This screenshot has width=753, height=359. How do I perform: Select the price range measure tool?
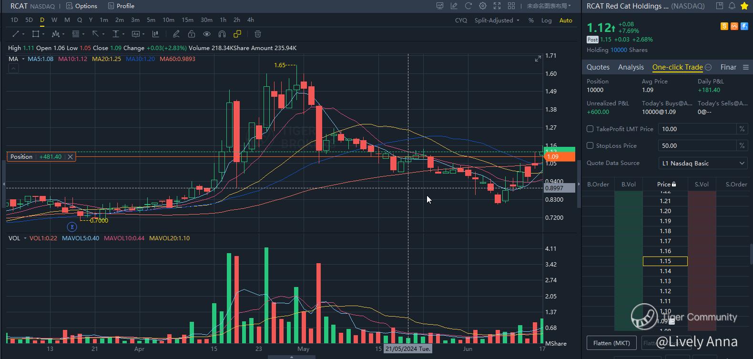[x=115, y=34]
